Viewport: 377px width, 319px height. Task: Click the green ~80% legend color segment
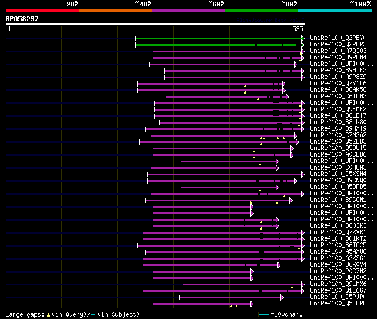coord(262,11)
